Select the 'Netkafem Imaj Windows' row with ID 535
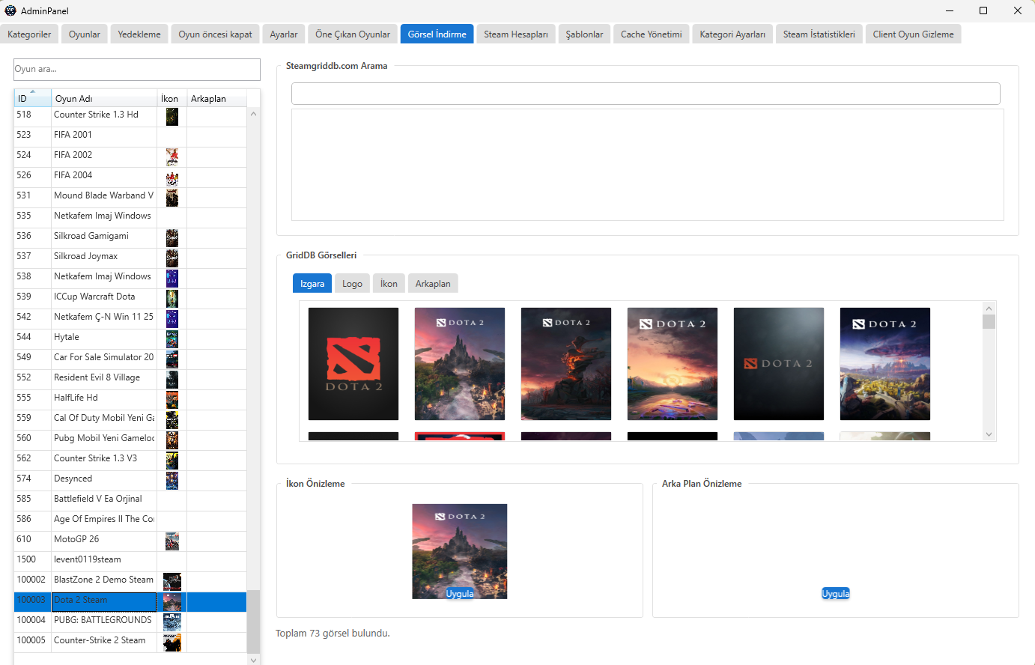Image resolution: width=1035 pixels, height=665 pixels. coord(130,217)
